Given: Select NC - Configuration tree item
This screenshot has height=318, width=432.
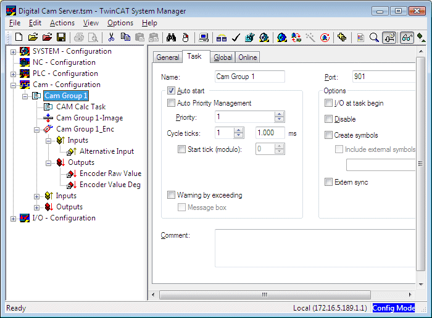Looking at the screenshot, I should [x=64, y=62].
